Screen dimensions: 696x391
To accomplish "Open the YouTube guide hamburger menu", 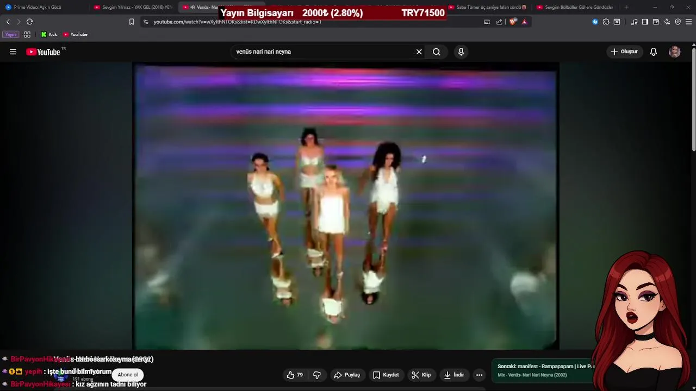I will (x=13, y=52).
